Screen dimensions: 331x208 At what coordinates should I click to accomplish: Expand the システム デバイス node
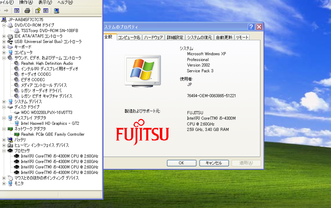(x=4, y=102)
